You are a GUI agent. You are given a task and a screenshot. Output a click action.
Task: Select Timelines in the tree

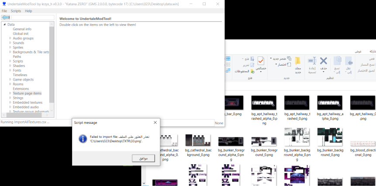click(x=20, y=75)
